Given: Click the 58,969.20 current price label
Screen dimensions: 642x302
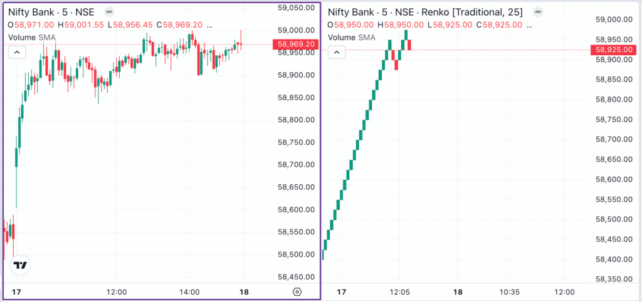Looking at the screenshot, I should [x=296, y=44].
